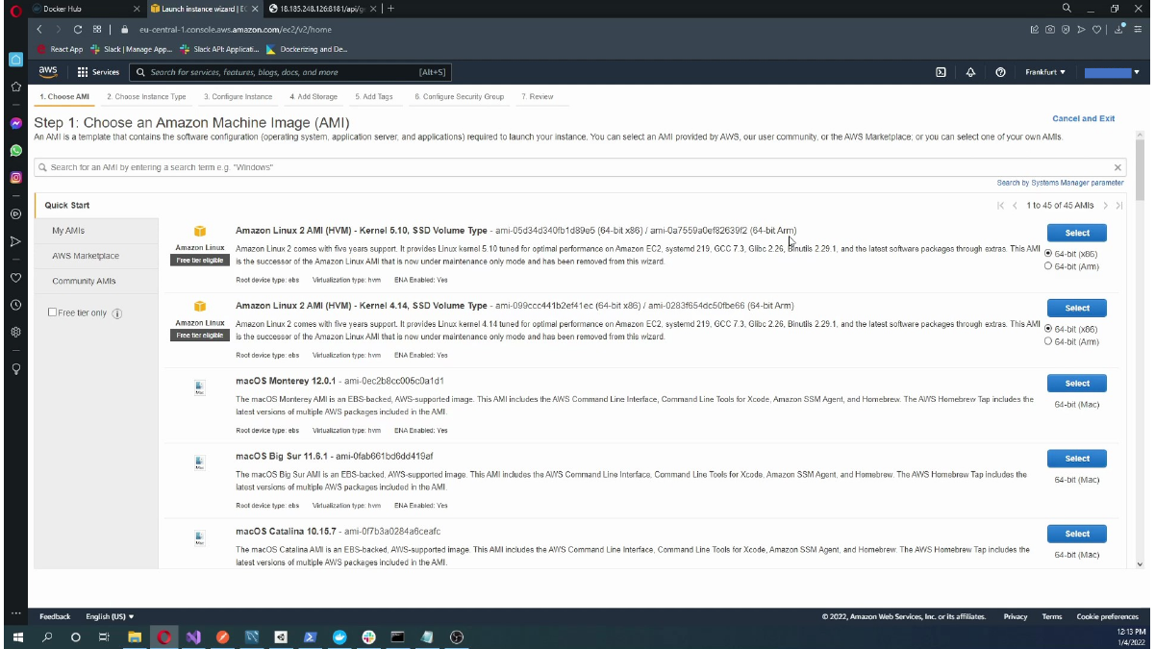Select Amazon Linux 2 Kernel 4.14 AMI
Image resolution: width=1155 pixels, height=649 pixels.
pyautogui.click(x=1077, y=308)
